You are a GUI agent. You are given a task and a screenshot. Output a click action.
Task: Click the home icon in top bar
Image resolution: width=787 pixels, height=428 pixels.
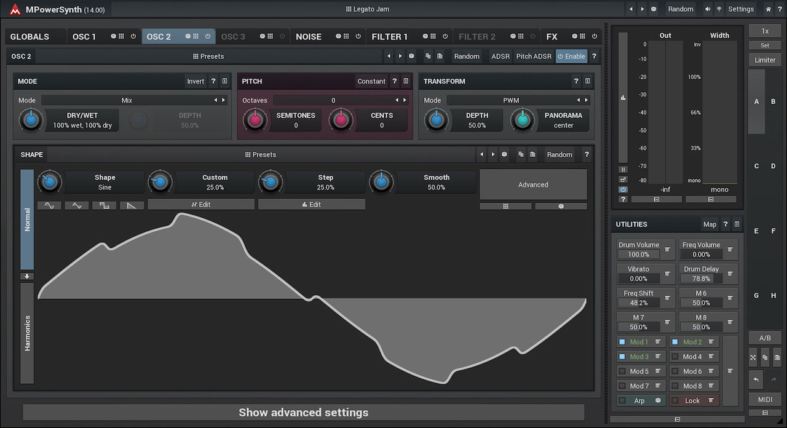tap(768, 9)
